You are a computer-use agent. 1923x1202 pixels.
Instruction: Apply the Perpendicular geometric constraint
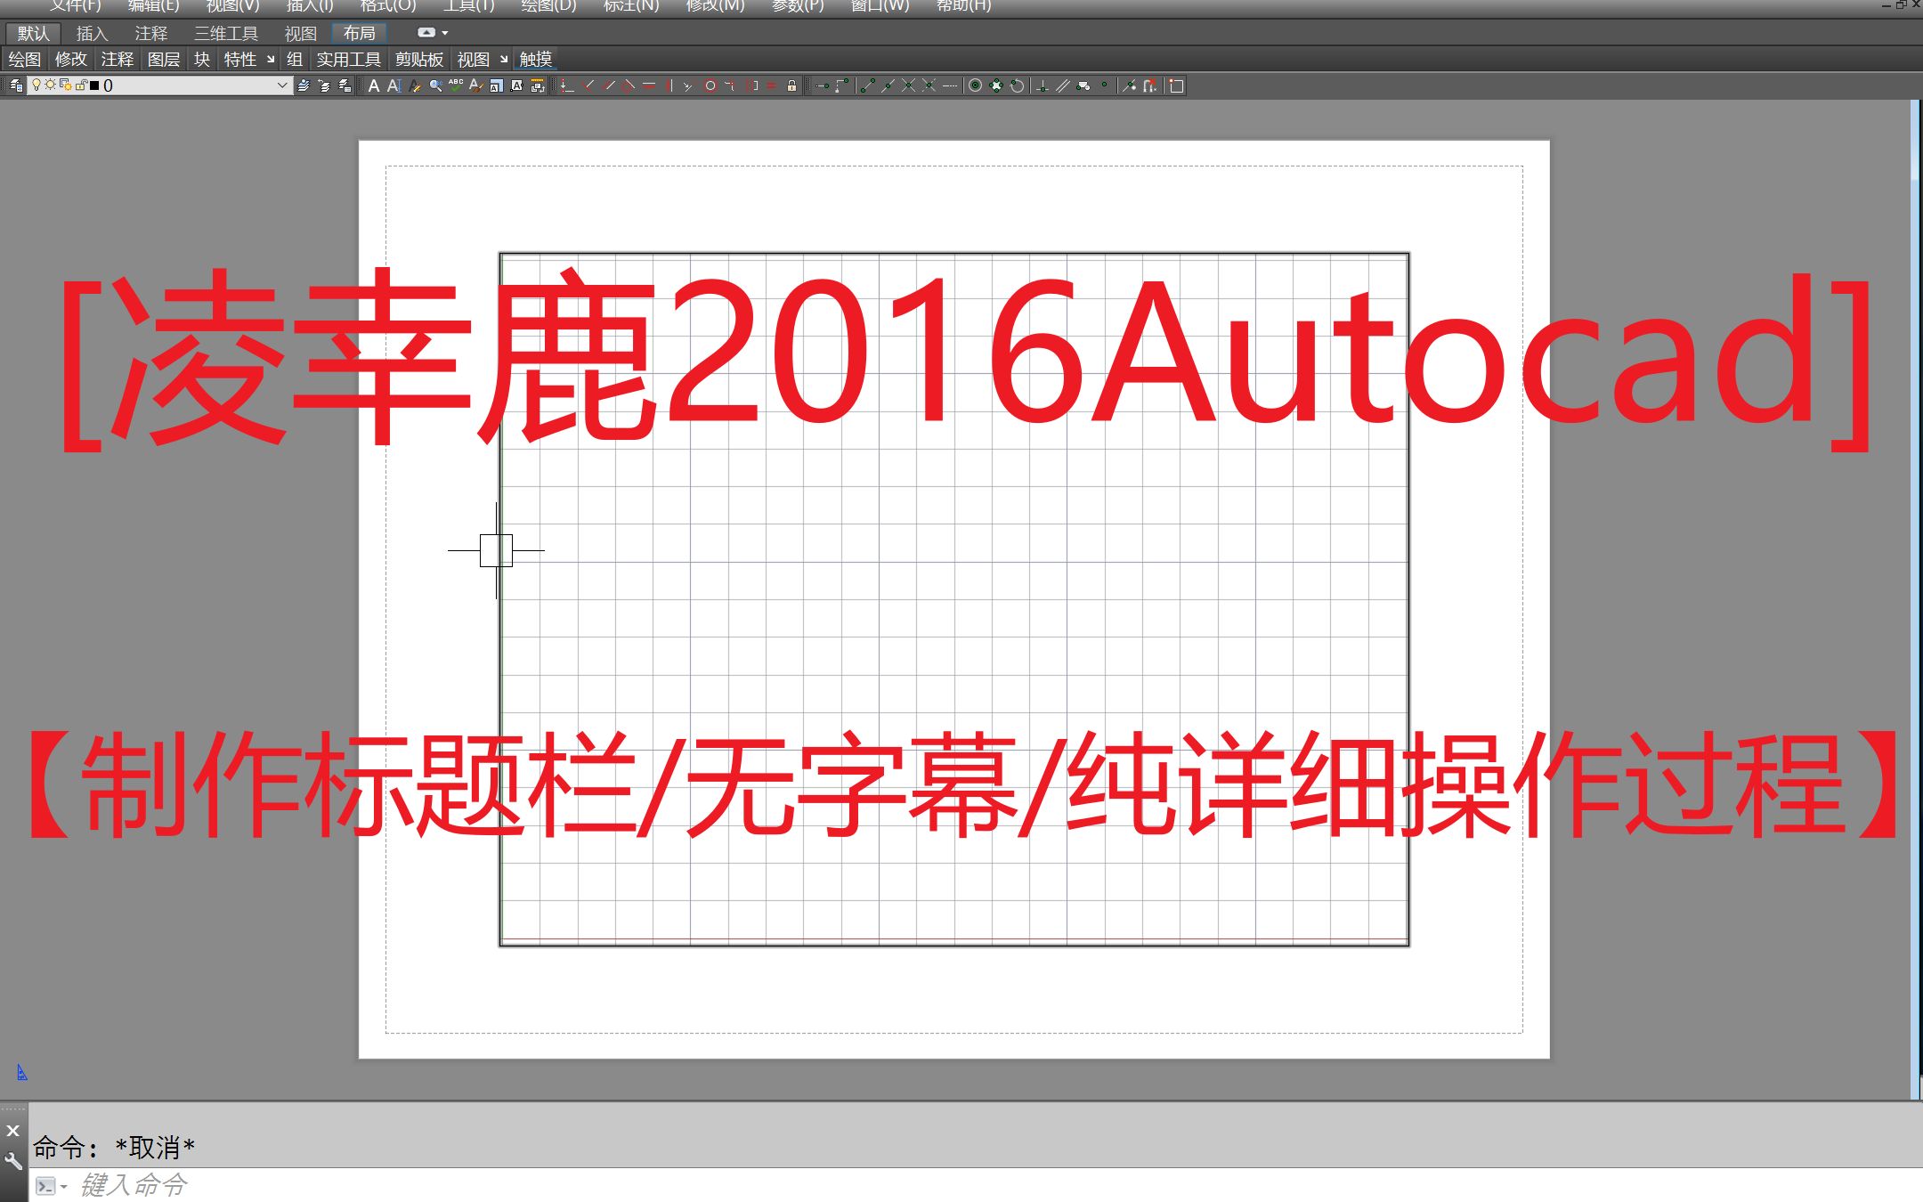point(589,85)
